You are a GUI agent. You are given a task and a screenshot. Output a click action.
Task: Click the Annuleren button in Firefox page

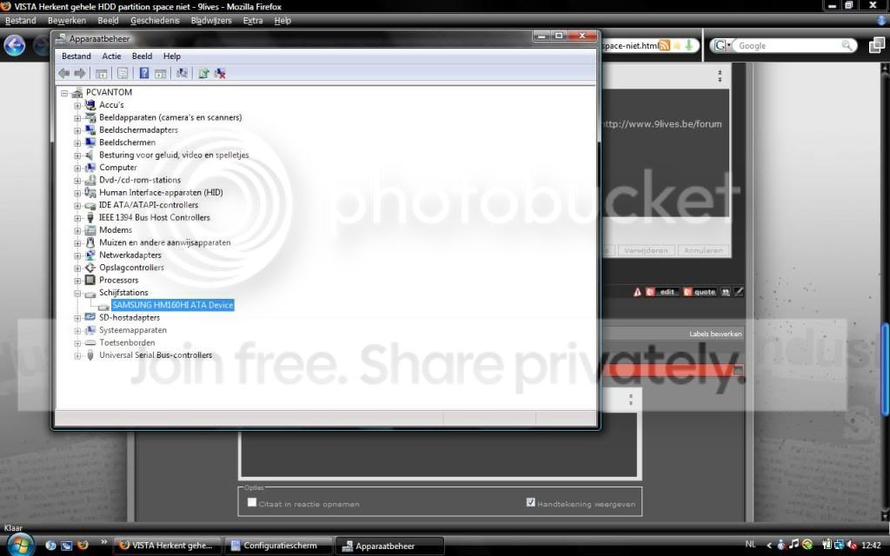703,250
